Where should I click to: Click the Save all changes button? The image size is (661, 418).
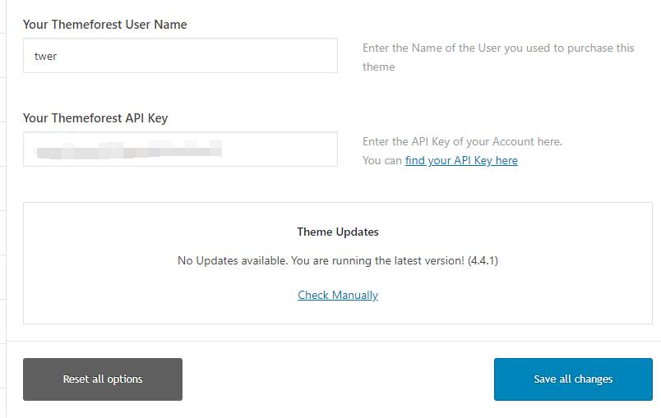point(573,379)
